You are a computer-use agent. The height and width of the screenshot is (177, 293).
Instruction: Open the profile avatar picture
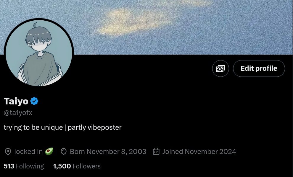[x=39, y=53]
